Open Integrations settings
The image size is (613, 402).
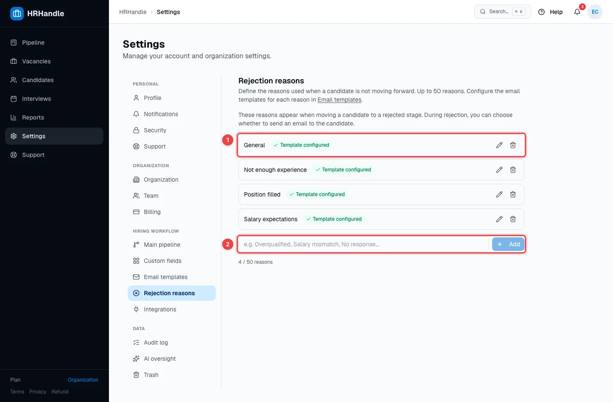tap(172, 309)
